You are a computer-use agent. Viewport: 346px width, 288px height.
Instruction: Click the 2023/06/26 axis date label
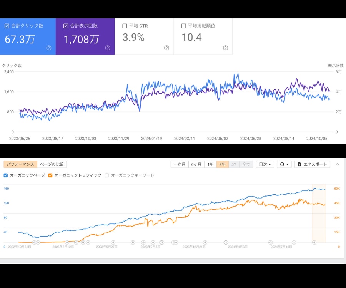pyautogui.click(x=20, y=139)
